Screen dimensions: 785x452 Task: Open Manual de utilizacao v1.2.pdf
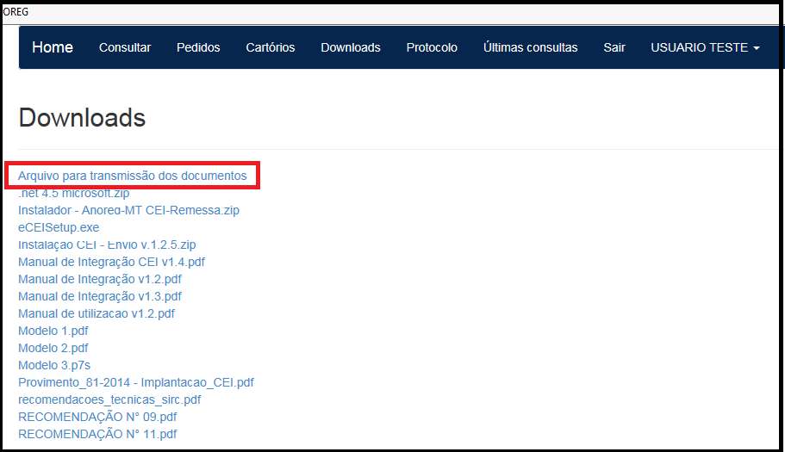[x=97, y=313]
